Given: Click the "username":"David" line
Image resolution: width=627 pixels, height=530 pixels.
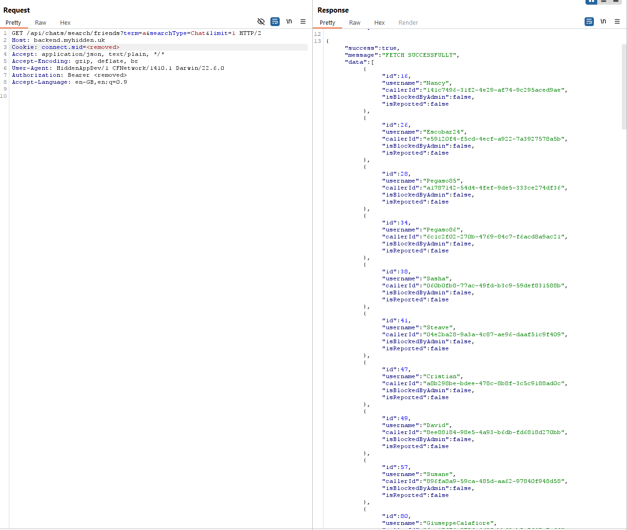Looking at the screenshot, I should click(417, 425).
